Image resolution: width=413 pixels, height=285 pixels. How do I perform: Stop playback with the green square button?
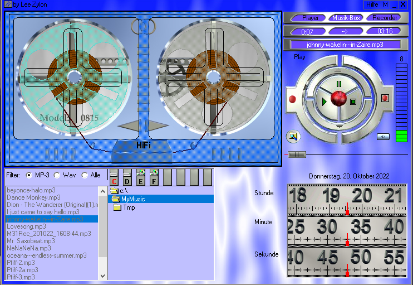pos(353,102)
